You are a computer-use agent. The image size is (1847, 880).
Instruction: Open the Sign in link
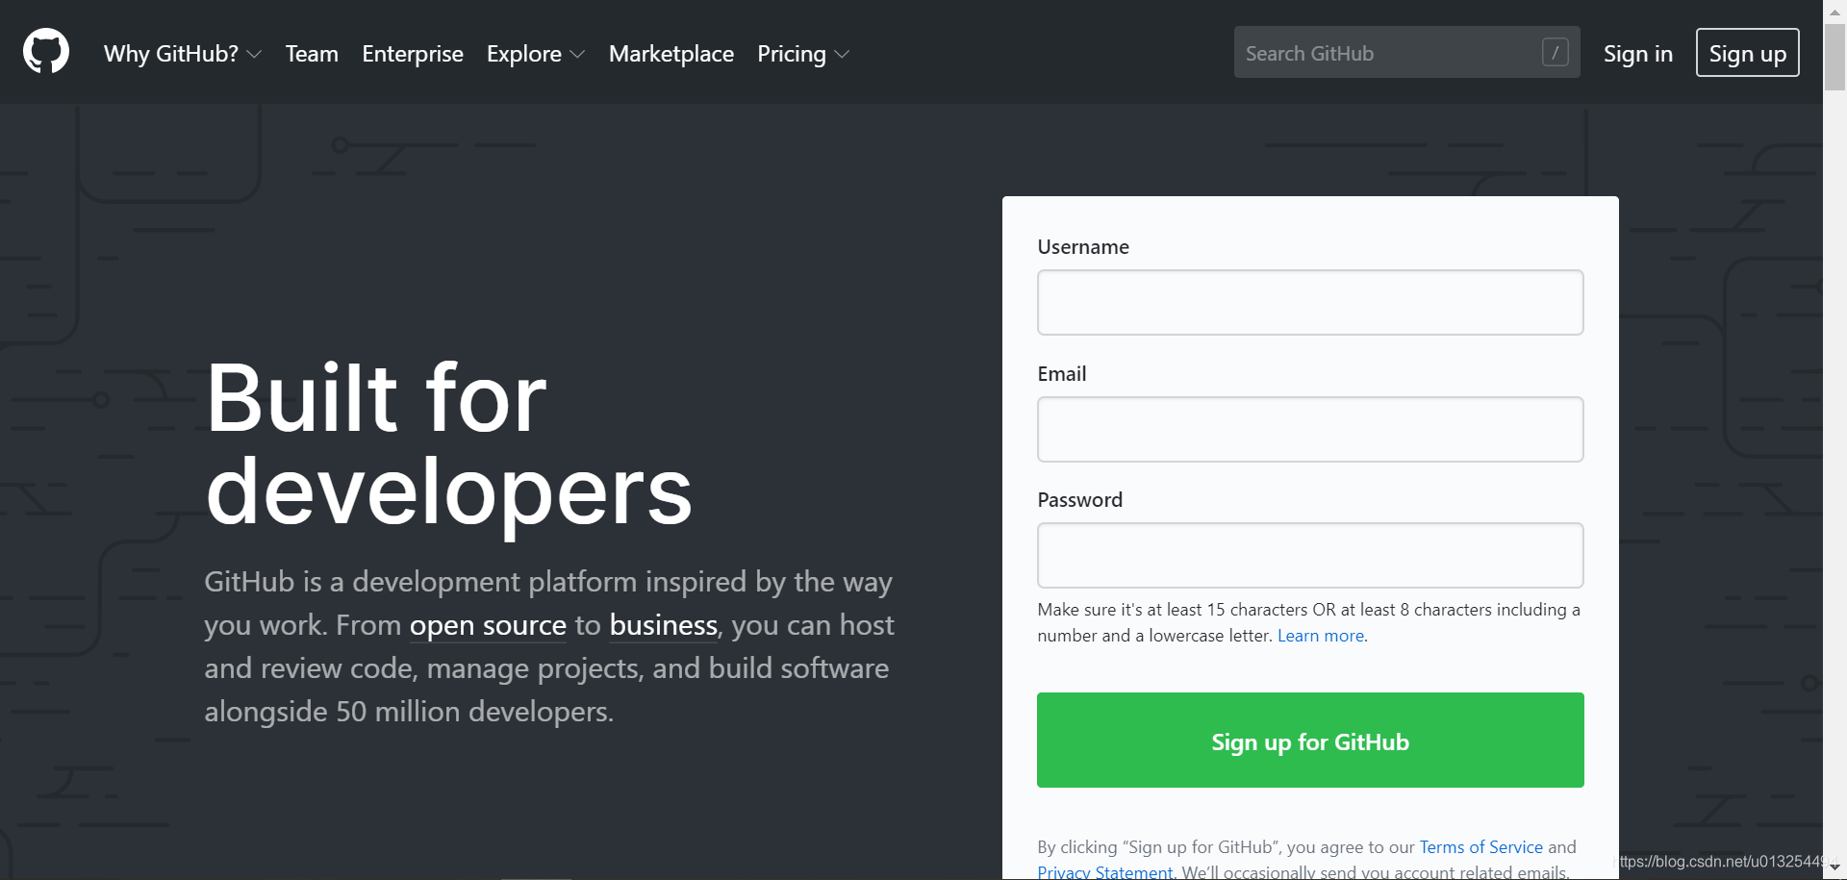[x=1637, y=54]
